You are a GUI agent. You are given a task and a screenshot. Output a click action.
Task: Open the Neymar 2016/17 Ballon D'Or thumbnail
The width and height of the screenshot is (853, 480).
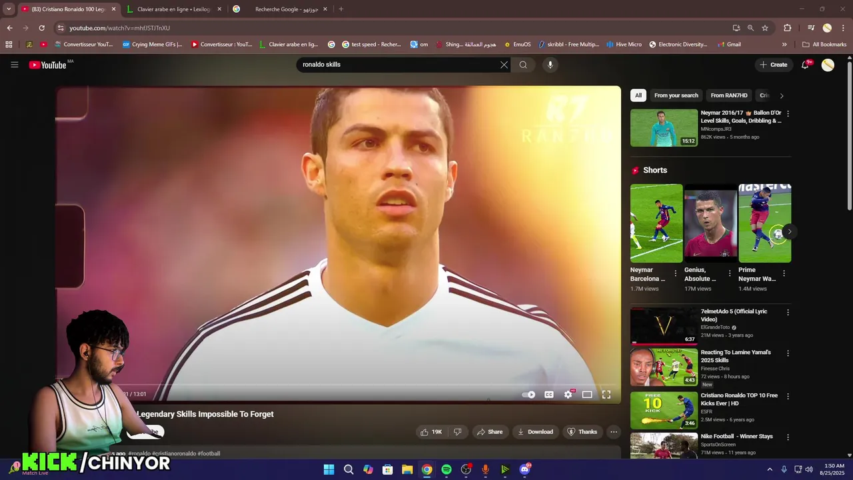(664, 128)
